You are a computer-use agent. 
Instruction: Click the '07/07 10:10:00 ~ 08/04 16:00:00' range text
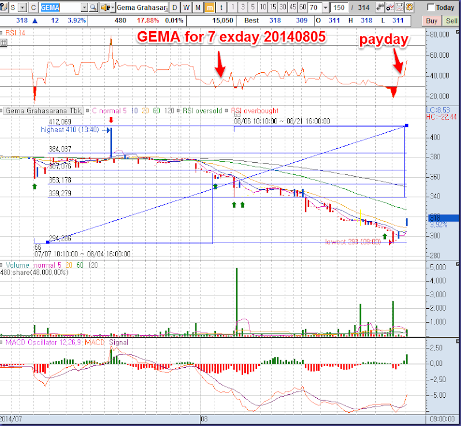coord(82,254)
